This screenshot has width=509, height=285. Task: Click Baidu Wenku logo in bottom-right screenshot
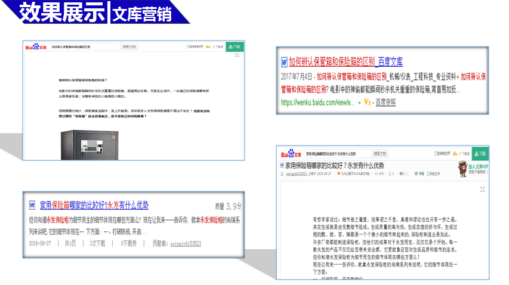pos(291,154)
